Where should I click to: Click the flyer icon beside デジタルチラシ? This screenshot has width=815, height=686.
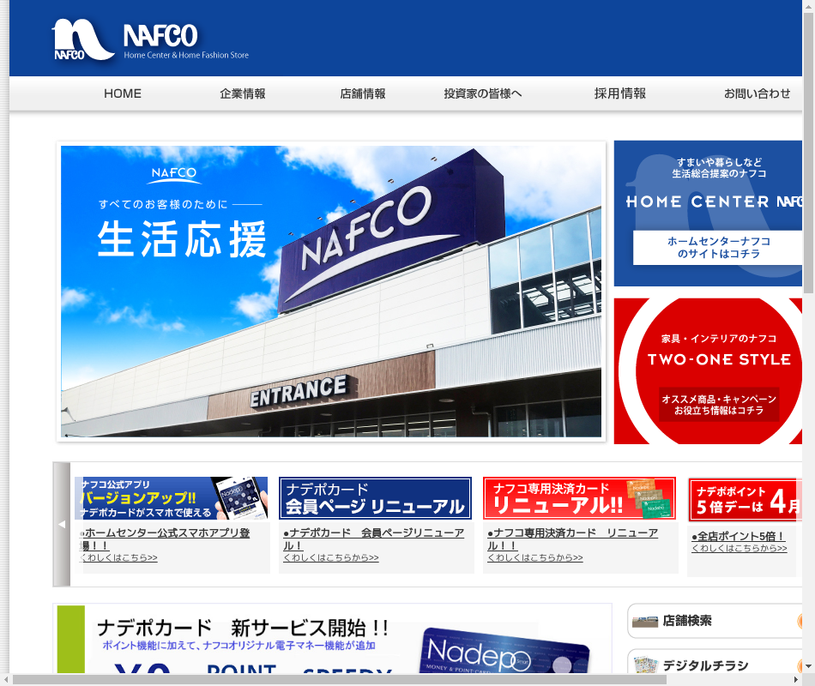[645, 665]
